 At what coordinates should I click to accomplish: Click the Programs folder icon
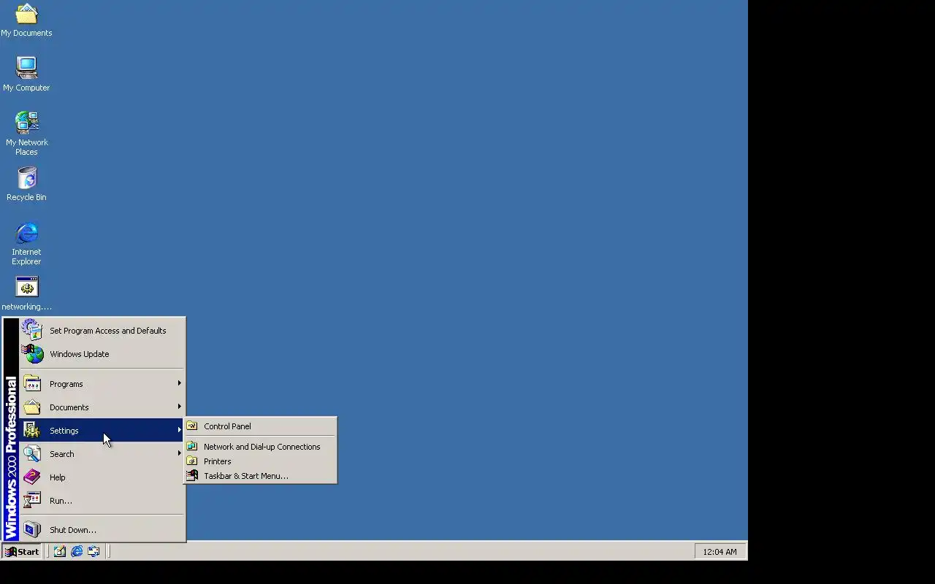32,383
